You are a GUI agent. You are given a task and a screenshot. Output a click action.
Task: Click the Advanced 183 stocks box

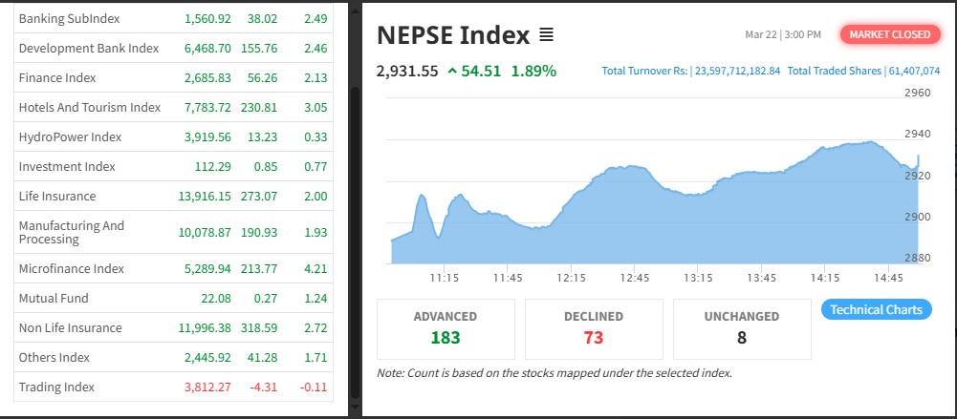[446, 327]
